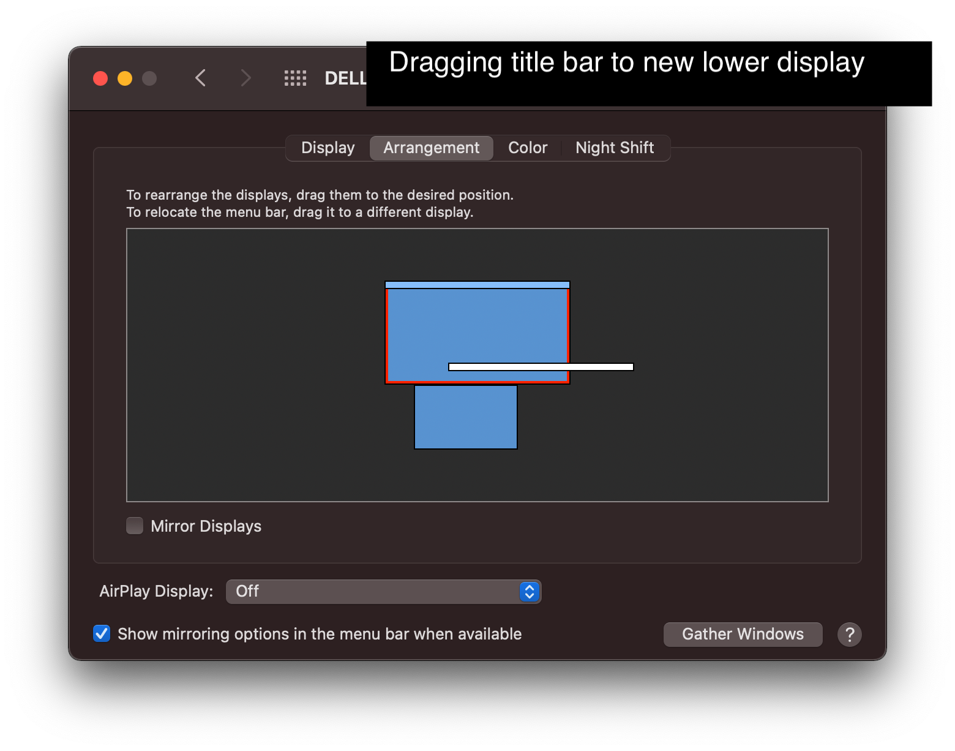Select the smaller lower display rectangle

466,417
